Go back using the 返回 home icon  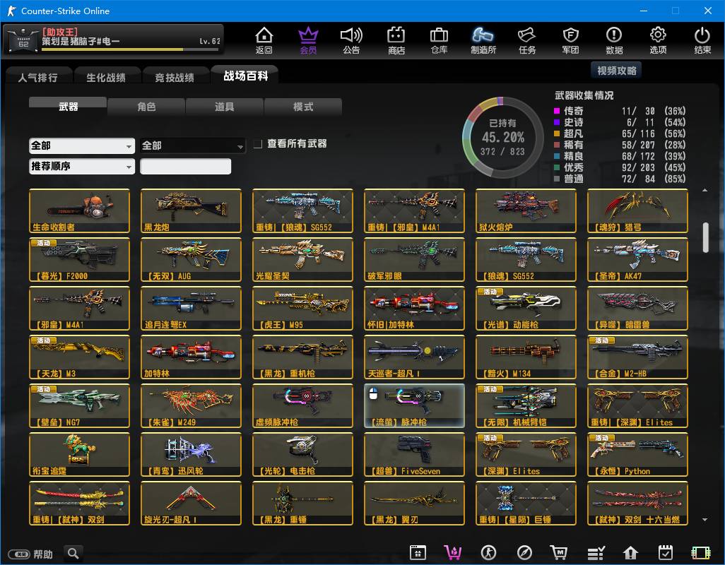click(264, 41)
